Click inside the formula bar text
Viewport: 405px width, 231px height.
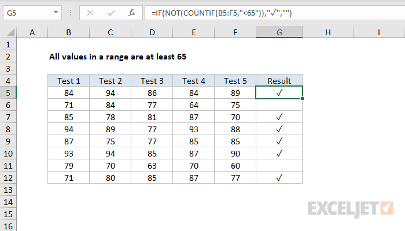(260, 12)
